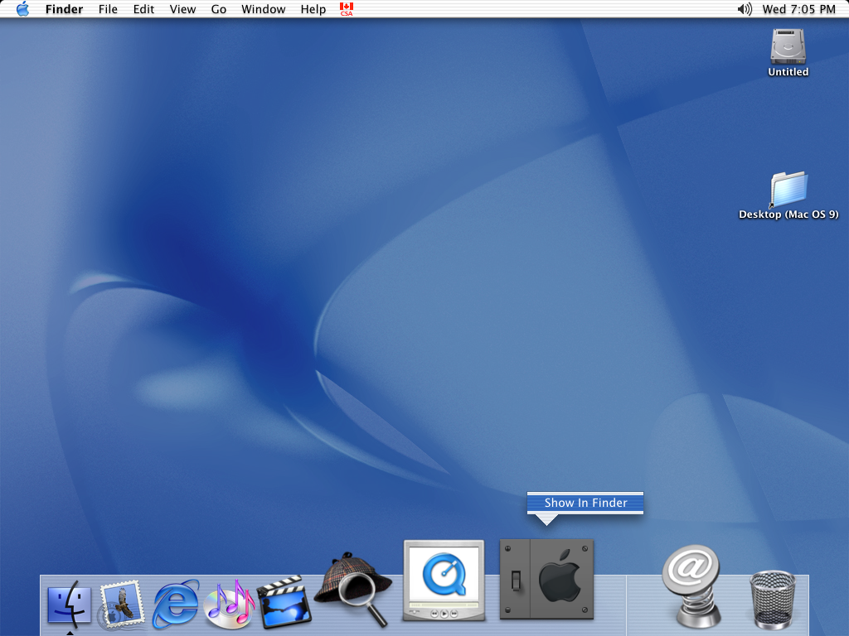Open System Preferences light-switch icon
This screenshot has height=636, width=849.
(x=546, y=579)
